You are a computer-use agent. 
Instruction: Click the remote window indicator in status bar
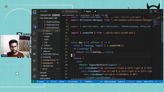pyautogui.click(x=34, y=82)
